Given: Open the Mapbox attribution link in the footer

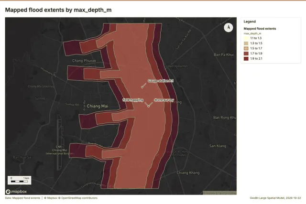Looking at the screenshot, I should tap(51, 198).
